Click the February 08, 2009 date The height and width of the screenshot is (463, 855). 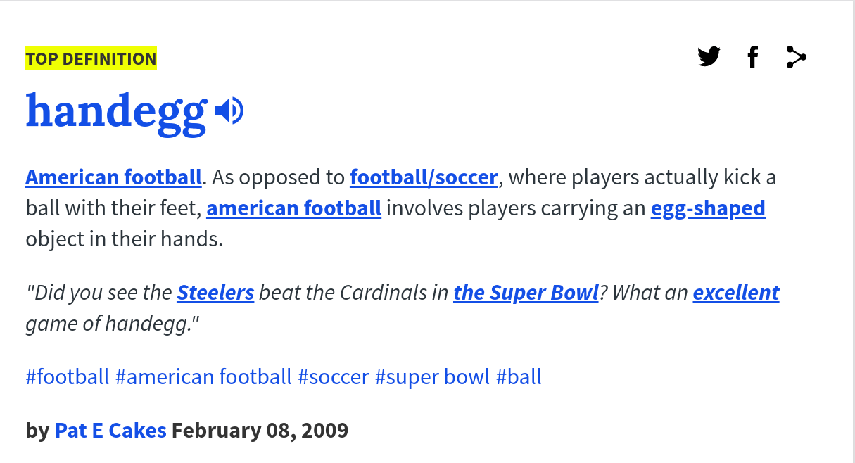pos(260,430)
